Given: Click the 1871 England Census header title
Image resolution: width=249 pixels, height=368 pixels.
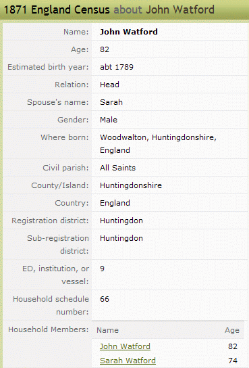Looking at the screenshot, I should (x=109, y=10).
